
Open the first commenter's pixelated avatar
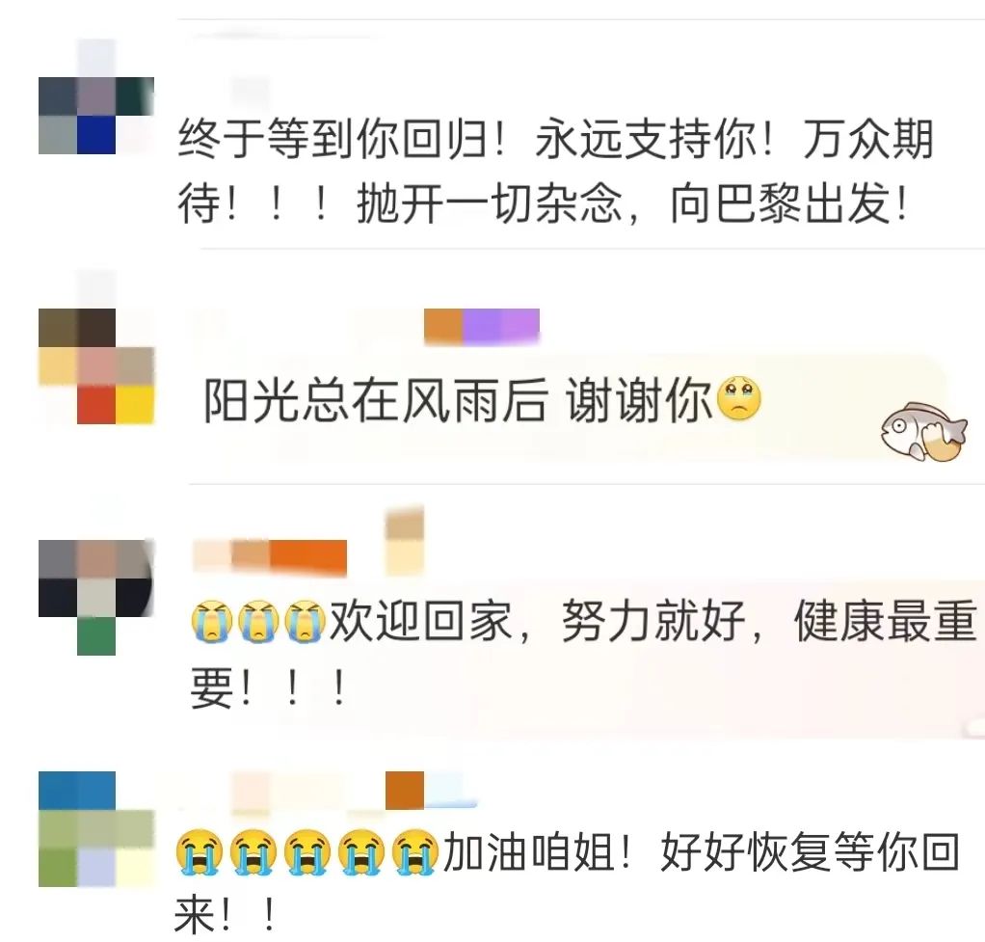pyautogui.click(x=96, y=116)
